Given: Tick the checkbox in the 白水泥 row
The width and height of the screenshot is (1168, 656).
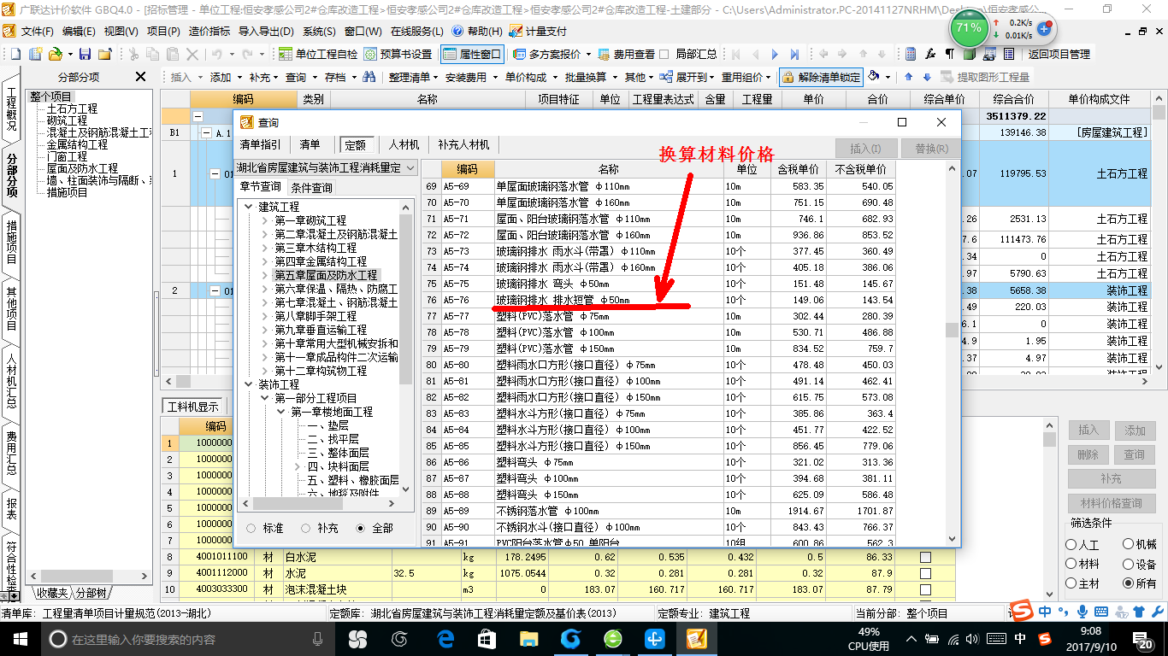Looking at the screenshot, I should pos(925,557).
